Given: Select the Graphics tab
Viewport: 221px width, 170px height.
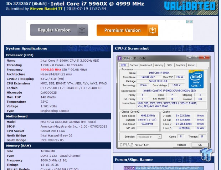Looking at the screenshot, I should pyautogui.click(x=180, y=65).
